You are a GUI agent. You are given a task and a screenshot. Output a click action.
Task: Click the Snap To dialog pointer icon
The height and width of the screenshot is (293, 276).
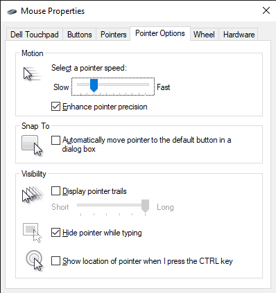pos(32,145)
